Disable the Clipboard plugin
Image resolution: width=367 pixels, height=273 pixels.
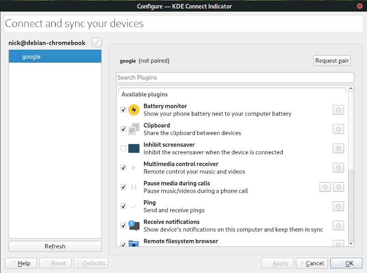[x=122, y=128]
